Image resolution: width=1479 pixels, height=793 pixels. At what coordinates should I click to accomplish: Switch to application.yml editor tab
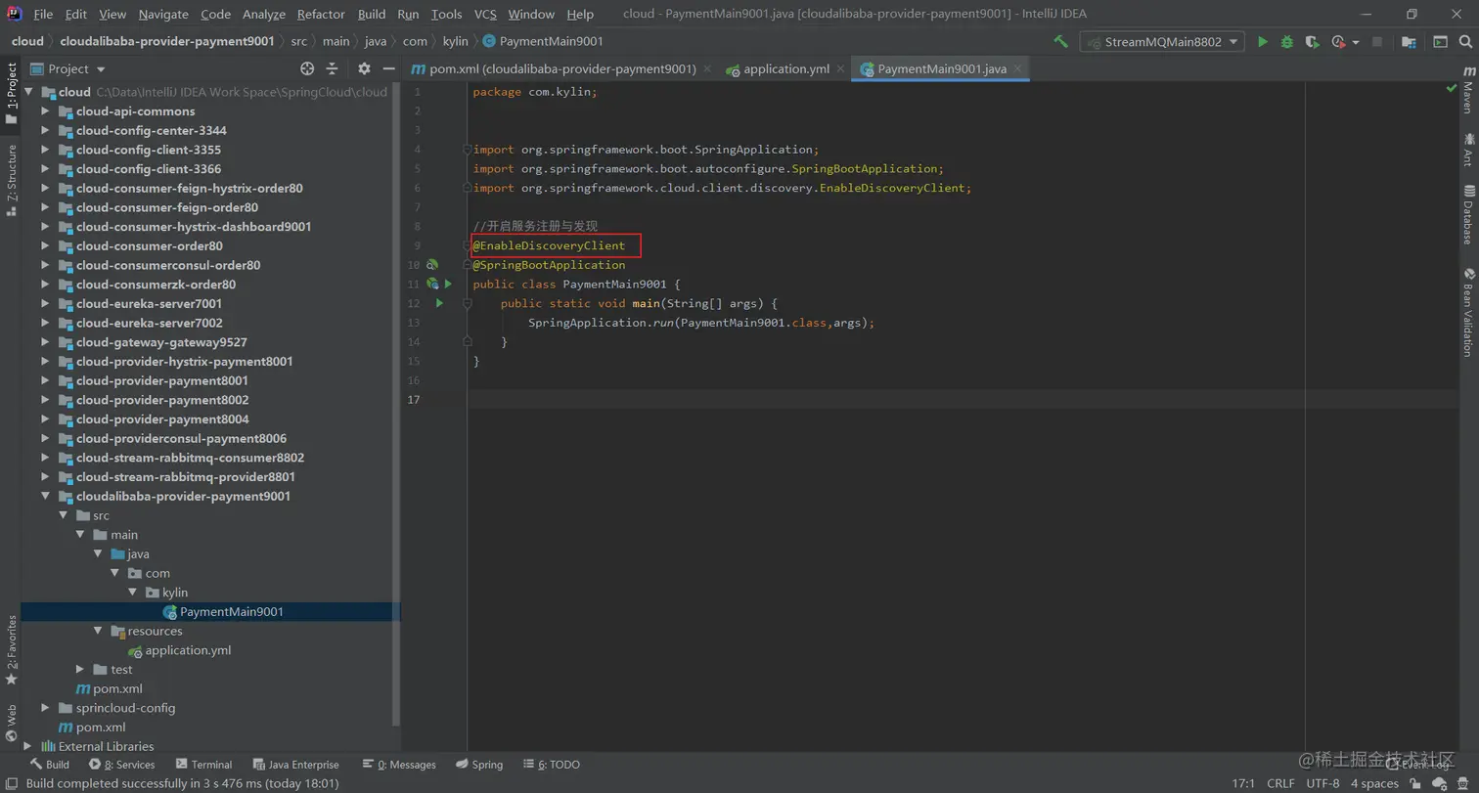click(x=785, y=68)
